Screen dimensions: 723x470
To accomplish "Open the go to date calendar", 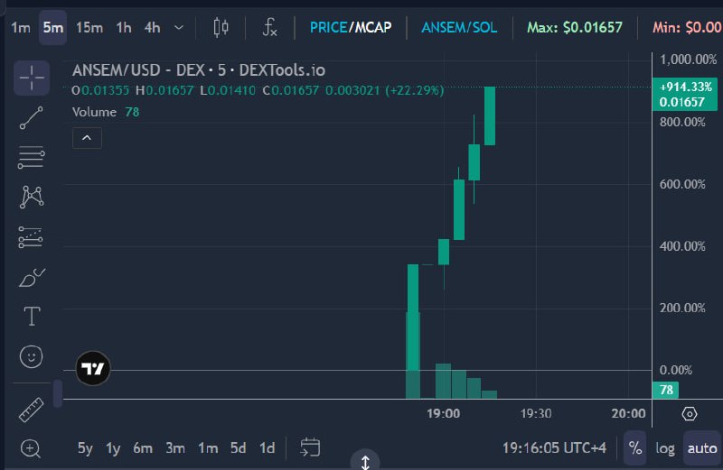I will tap(310, 447).
